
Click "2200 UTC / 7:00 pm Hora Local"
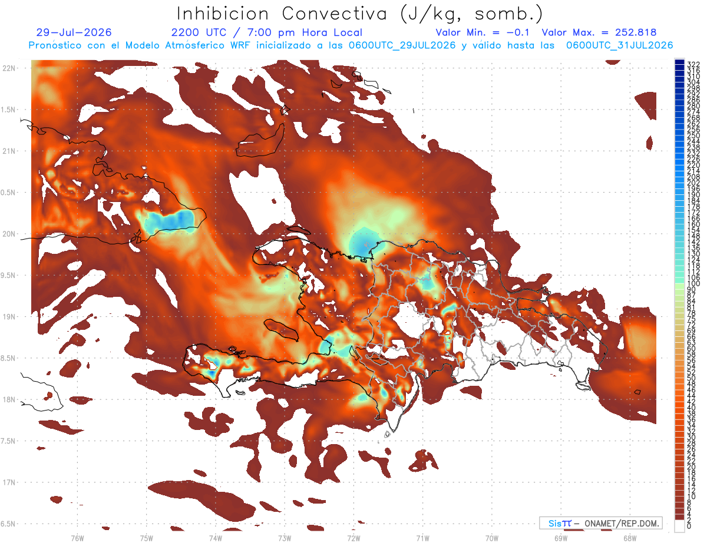pyautogui.click(x=267, y=32)
